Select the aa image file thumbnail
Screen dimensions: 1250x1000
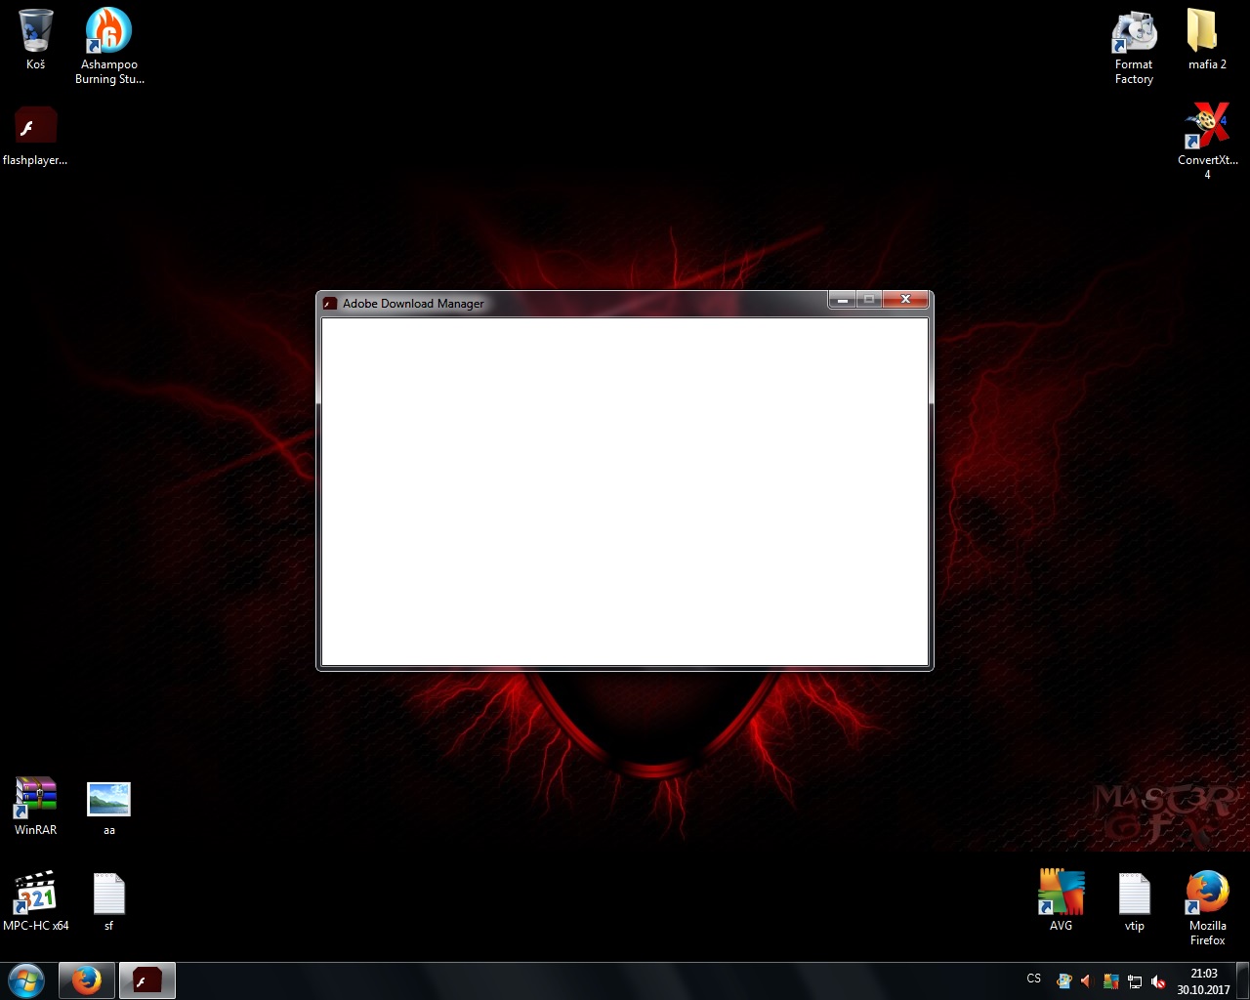tap(108, 808)
